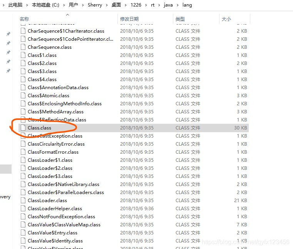Click the file icon of ClassValue$Entry.class

click(23, 232)
